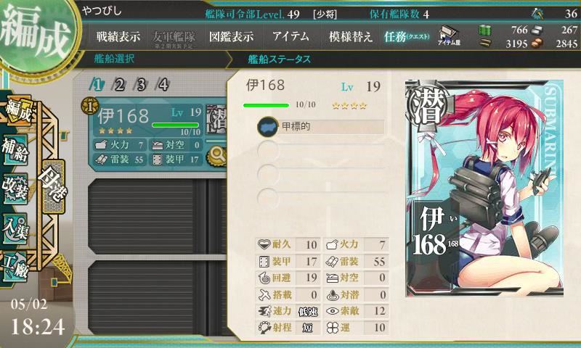Open 模様替え menu item
The height and width of the screenshot is (348, 581).
[x=351, y=36]
